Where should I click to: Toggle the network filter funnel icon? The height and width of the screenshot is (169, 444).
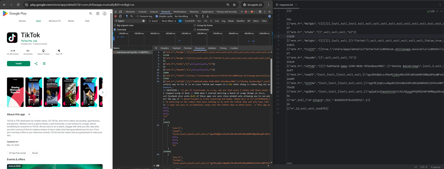coord(127,16)
